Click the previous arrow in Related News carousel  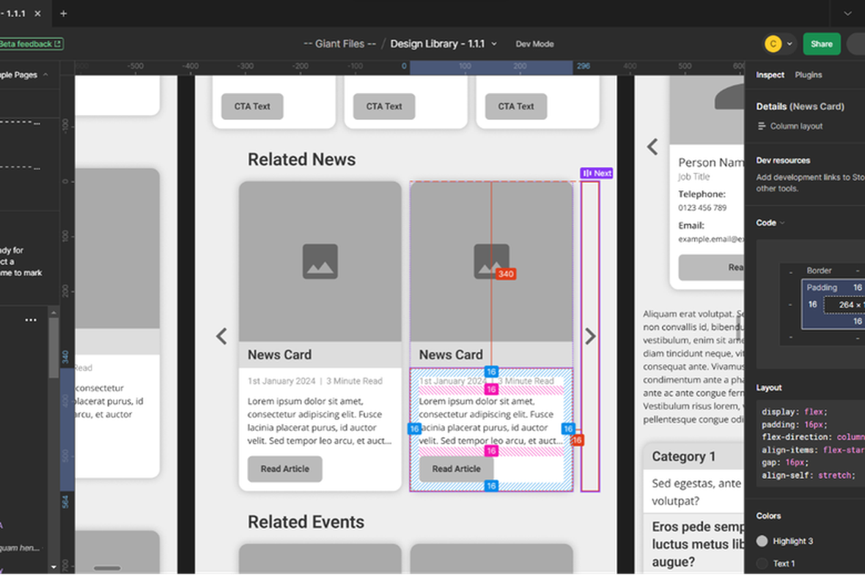[221, 337]
